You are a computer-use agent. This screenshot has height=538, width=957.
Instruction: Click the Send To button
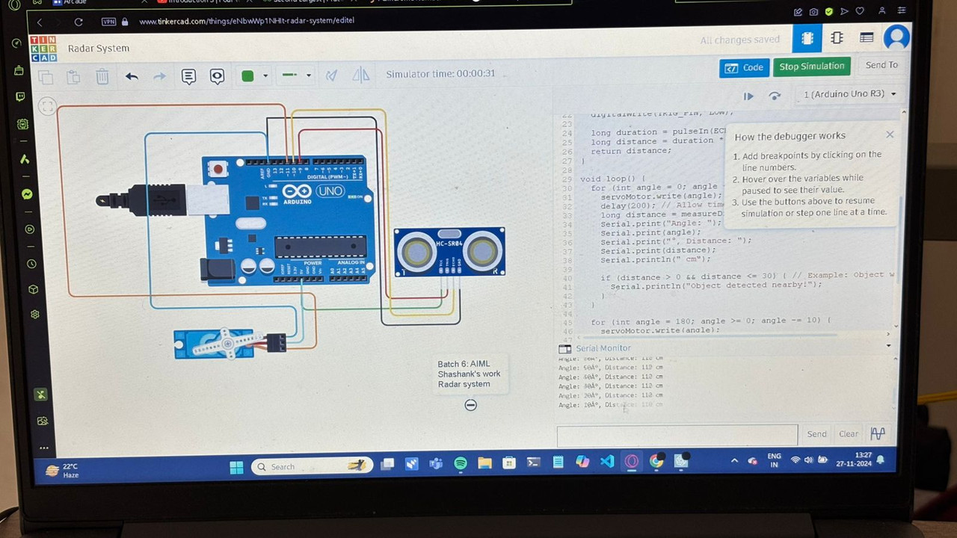[881, 65]
